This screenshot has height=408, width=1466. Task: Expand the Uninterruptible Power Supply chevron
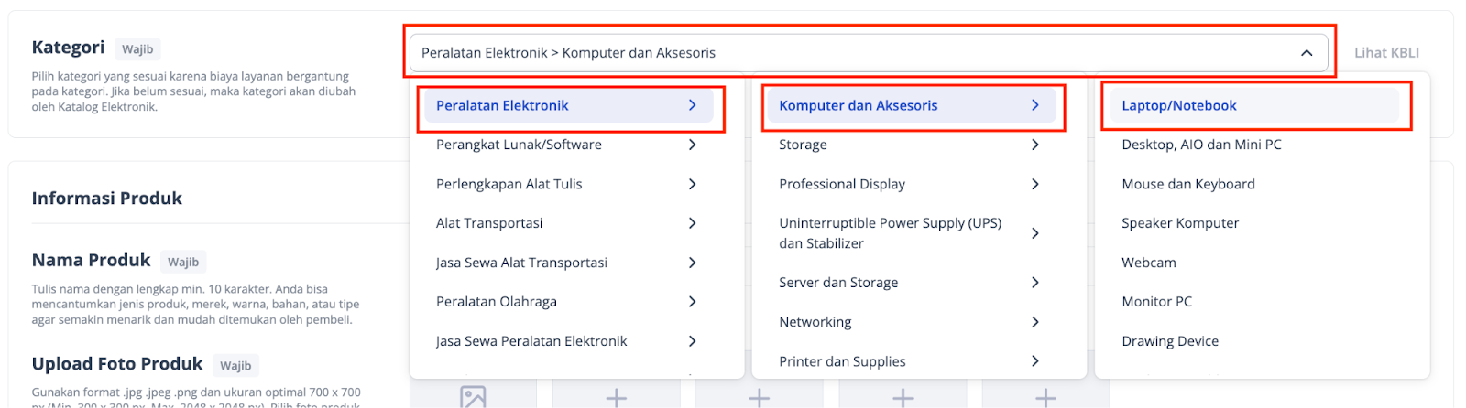tap(1035, 233)
